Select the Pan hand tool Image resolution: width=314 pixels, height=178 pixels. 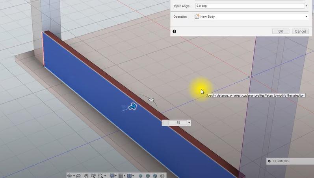pyautogui.click(x=86, y=176)
